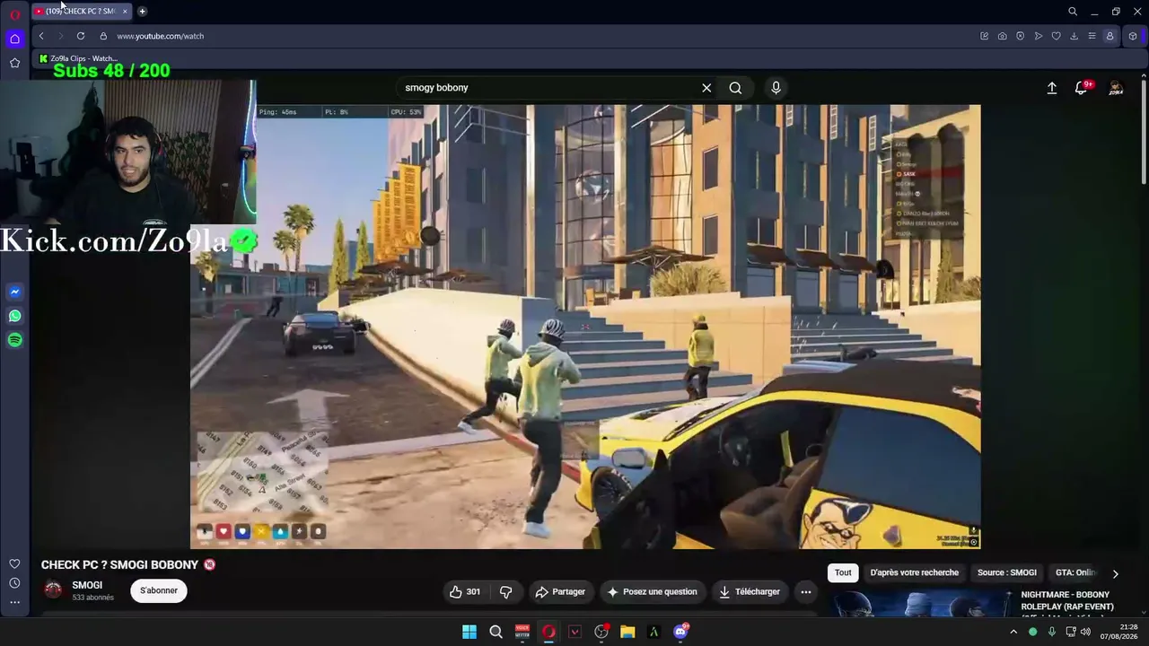Select the 'Tout' filter chip
Image resolution: width=1149 pixels, height=646 pixels.
[x=843, y=572]
